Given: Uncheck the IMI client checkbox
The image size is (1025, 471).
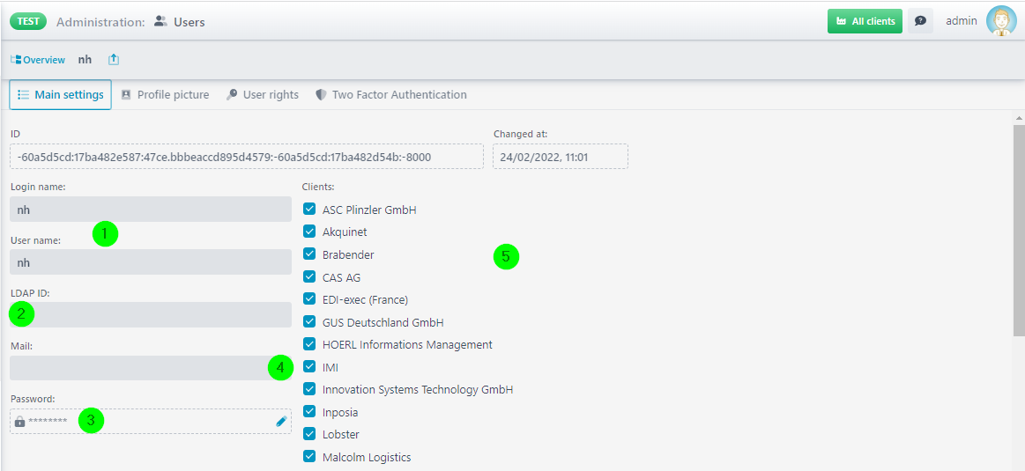Looking at the screenshot, I should pos(310,367).
